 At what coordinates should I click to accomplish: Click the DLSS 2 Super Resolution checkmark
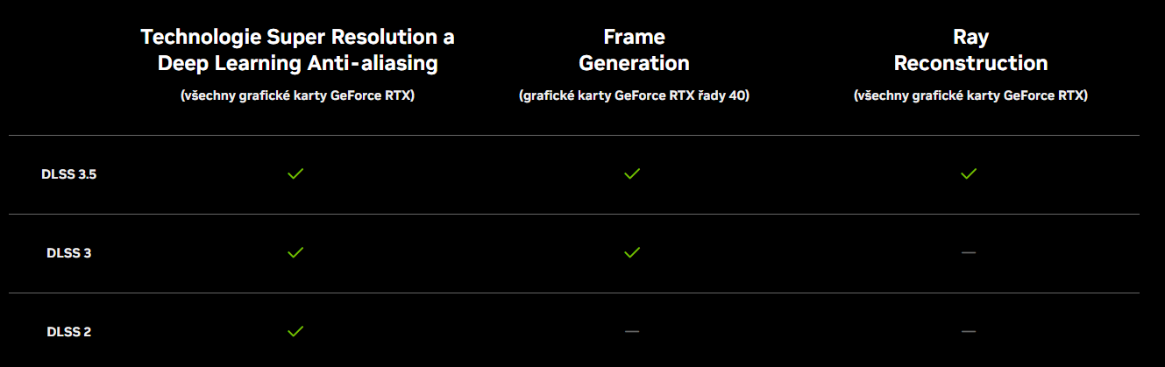point(295,331)
